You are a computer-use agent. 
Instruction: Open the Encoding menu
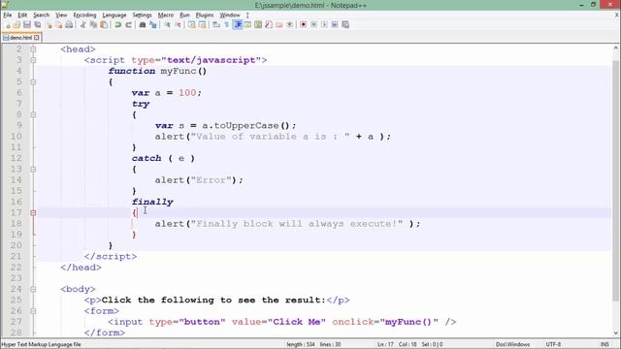[84, 16]
